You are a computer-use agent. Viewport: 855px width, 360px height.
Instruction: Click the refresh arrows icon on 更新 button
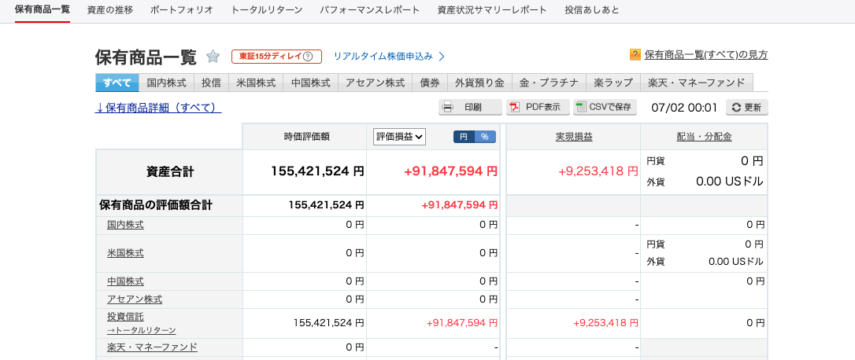click(736, 107)
